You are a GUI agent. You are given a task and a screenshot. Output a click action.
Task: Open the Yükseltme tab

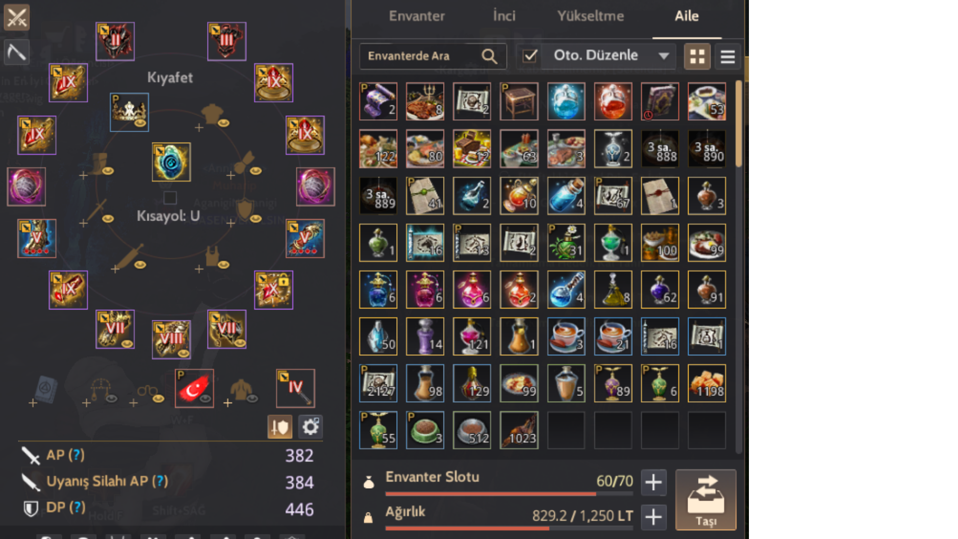590,16
